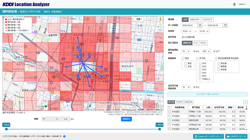Click the Excelレポートダウンロード button
The height and width of the screenshot is (140, 250).
click(x=208, y=136)
